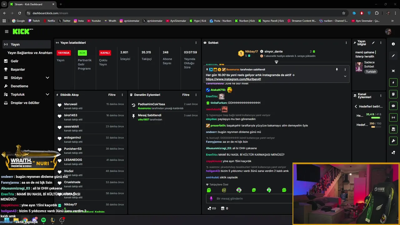Open League of Legends from the taskbar
This screenshot has height=225, width=400.
(52, 220)
